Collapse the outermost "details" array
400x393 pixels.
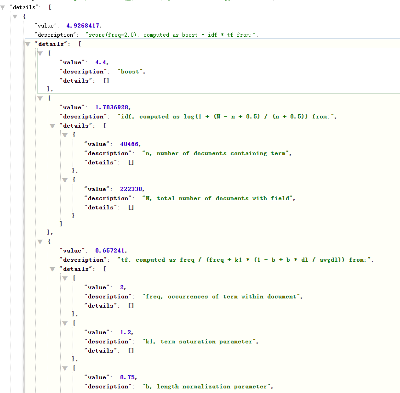pos(3,7)
